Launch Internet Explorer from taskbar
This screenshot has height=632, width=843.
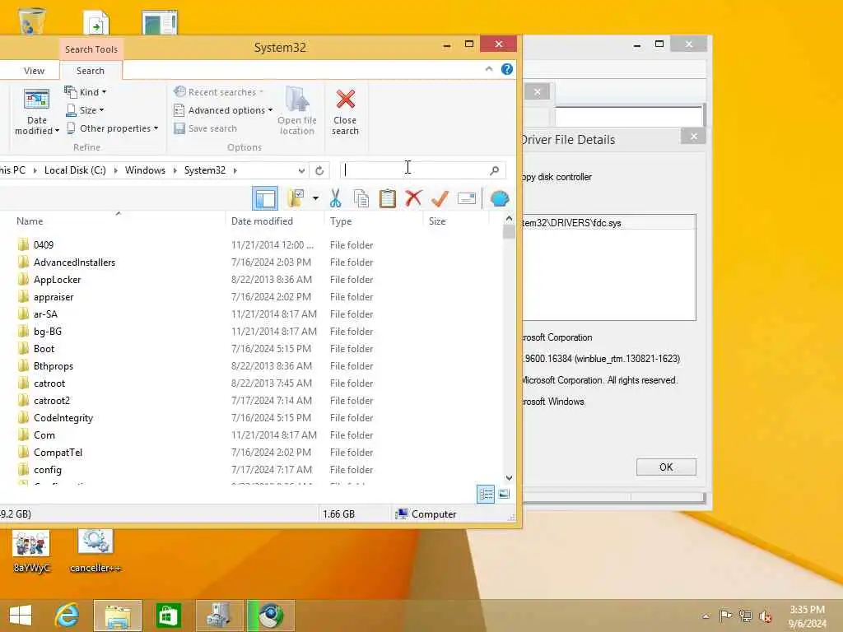tap(68, 616)
